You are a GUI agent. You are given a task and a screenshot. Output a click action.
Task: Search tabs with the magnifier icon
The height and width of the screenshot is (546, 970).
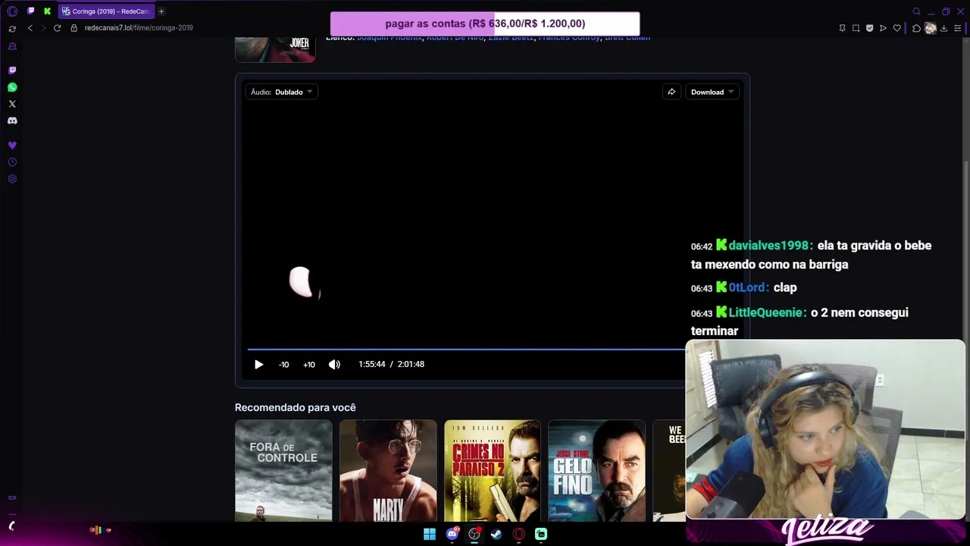pos(916,11)
